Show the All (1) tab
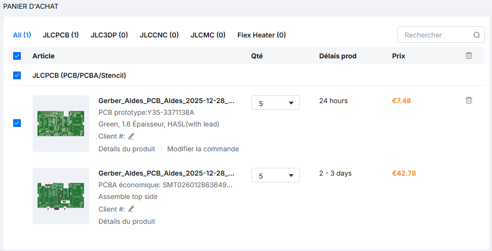The image size is (492, 251). (22, 35)
